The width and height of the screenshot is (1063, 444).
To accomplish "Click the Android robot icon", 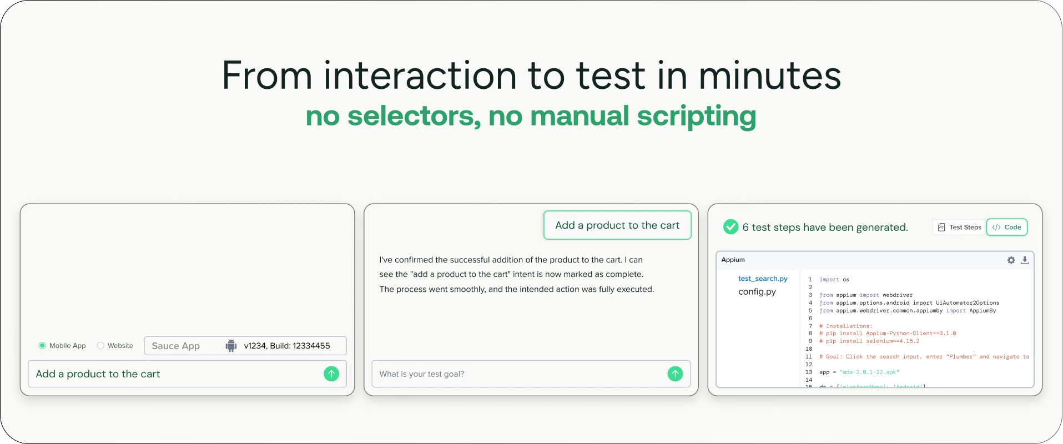I will tap(231, 346).
